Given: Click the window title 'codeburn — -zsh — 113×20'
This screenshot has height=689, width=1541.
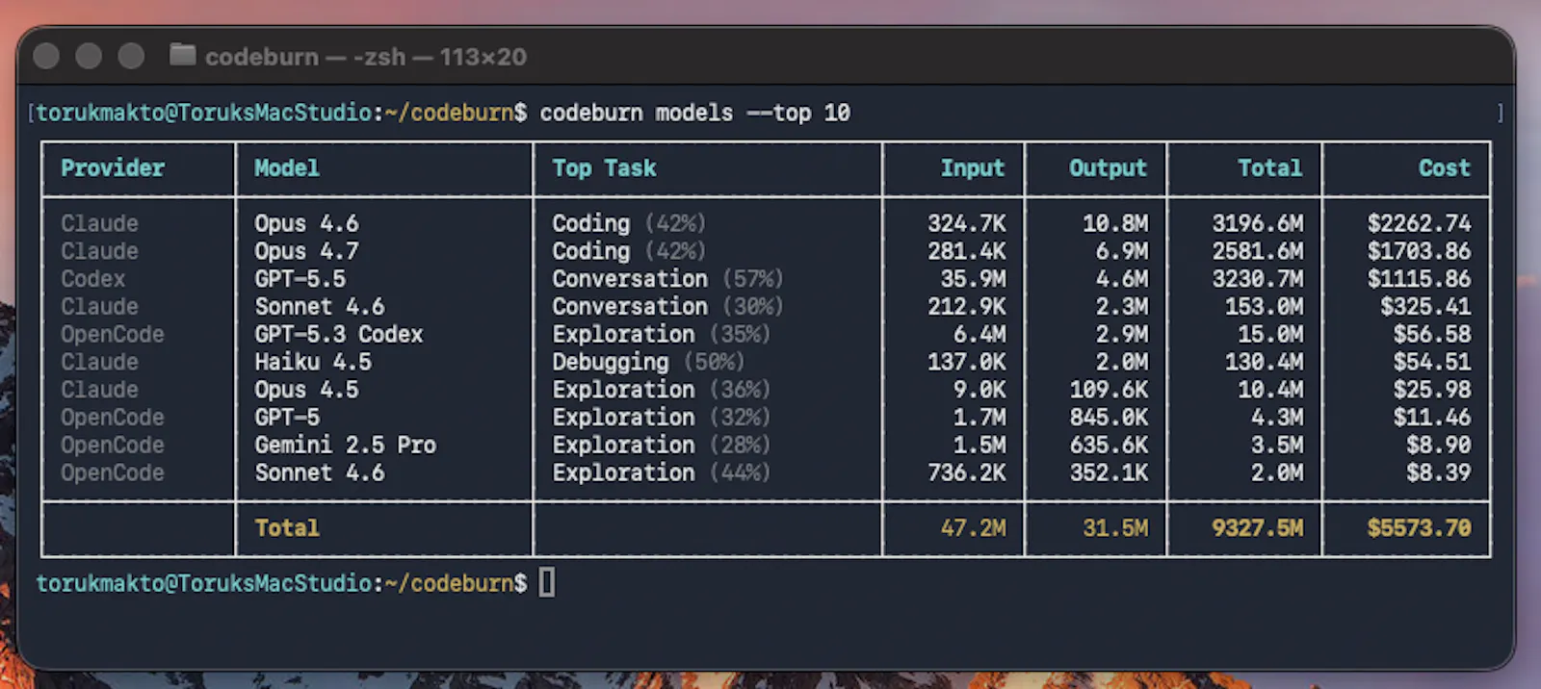Looking at the screenshot, I should (x=366, y=57).
